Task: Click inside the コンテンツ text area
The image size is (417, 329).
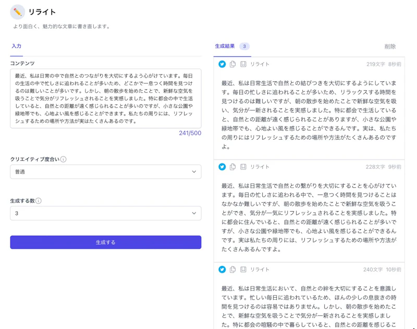Action: (x=105, y=99)
